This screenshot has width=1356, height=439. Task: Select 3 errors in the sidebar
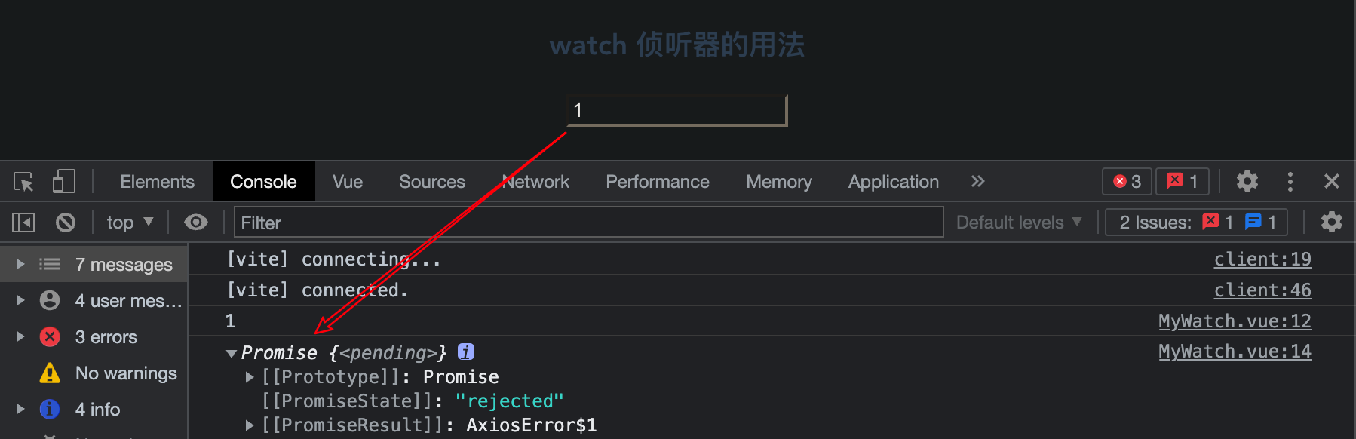106,337
